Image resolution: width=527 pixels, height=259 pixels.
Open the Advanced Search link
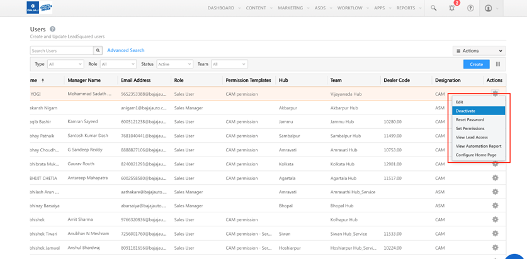pyautogui.click(x=125, y=50)
